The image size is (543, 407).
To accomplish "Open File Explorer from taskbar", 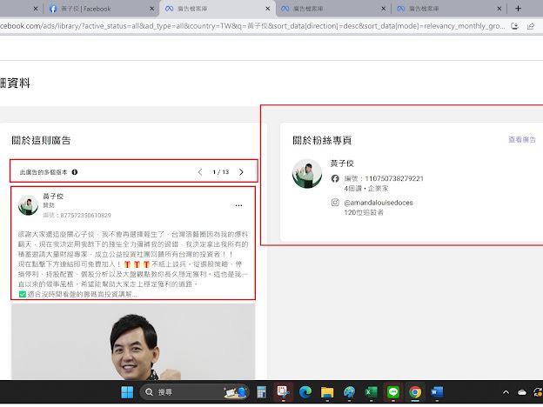I will click(x=327, y=392).
